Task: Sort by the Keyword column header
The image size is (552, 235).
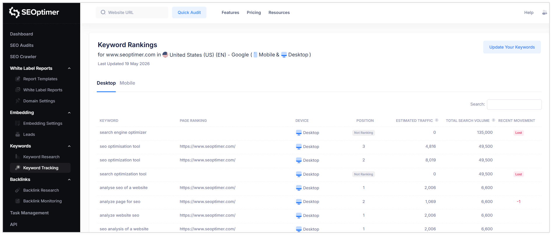Action: (x=109, y=121)
